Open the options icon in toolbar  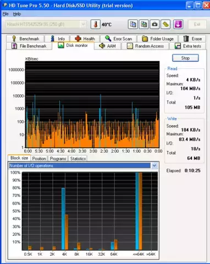pos(165,24)
